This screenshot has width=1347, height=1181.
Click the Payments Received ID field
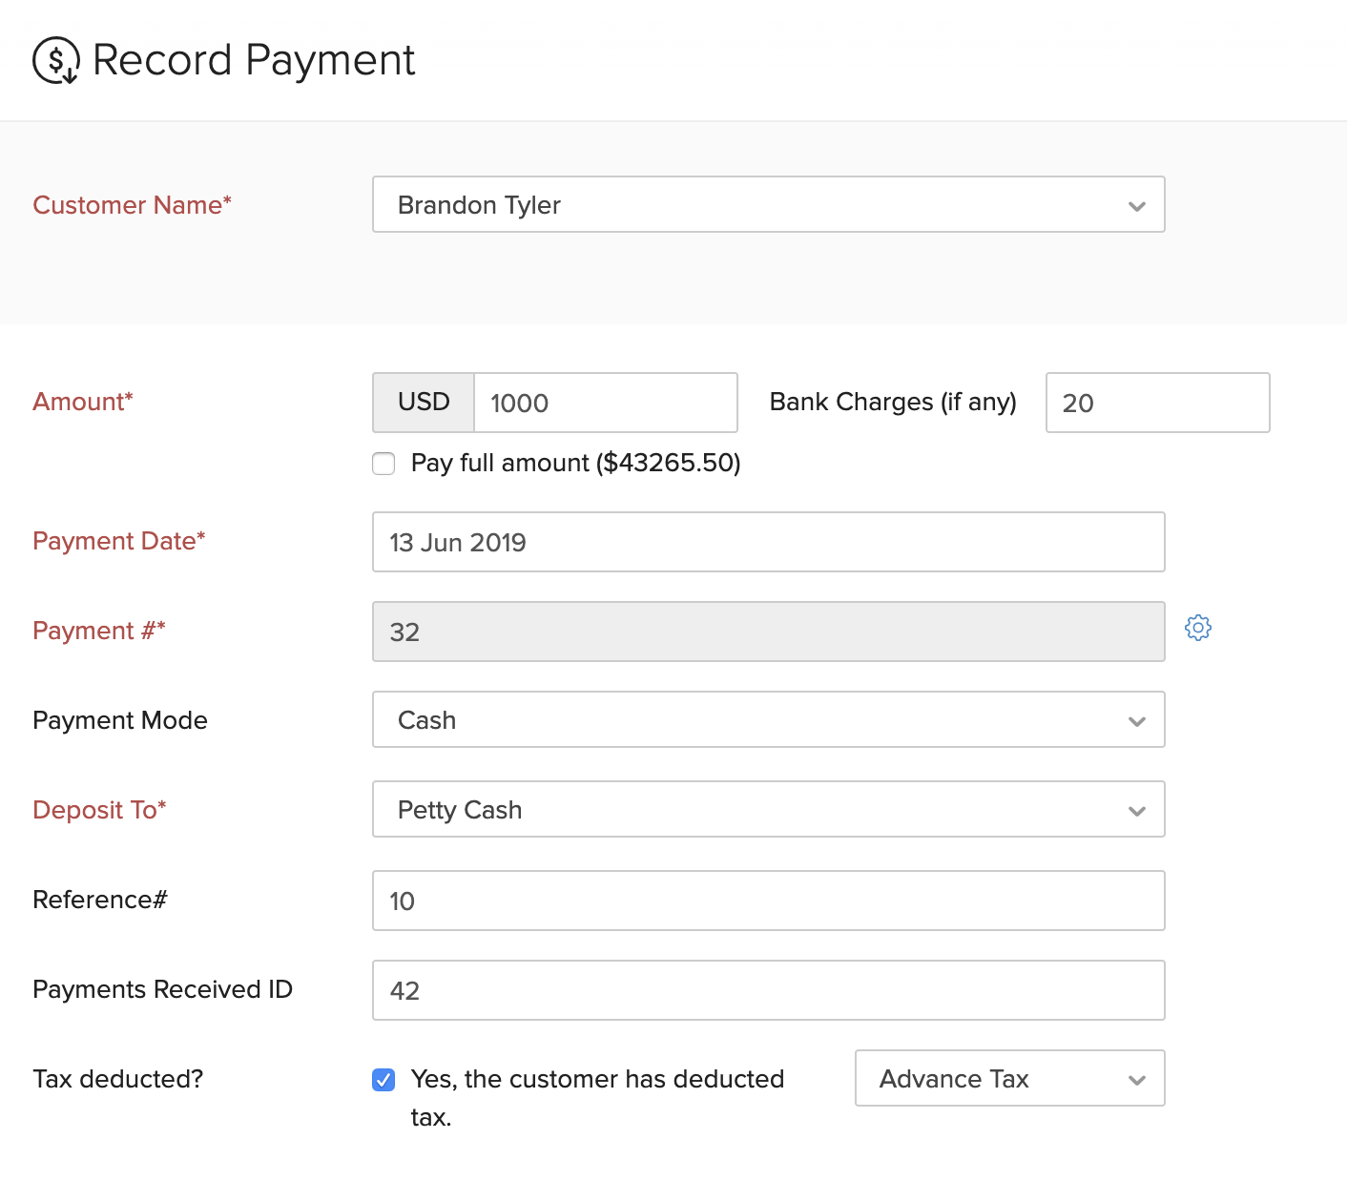pos(768,990)
